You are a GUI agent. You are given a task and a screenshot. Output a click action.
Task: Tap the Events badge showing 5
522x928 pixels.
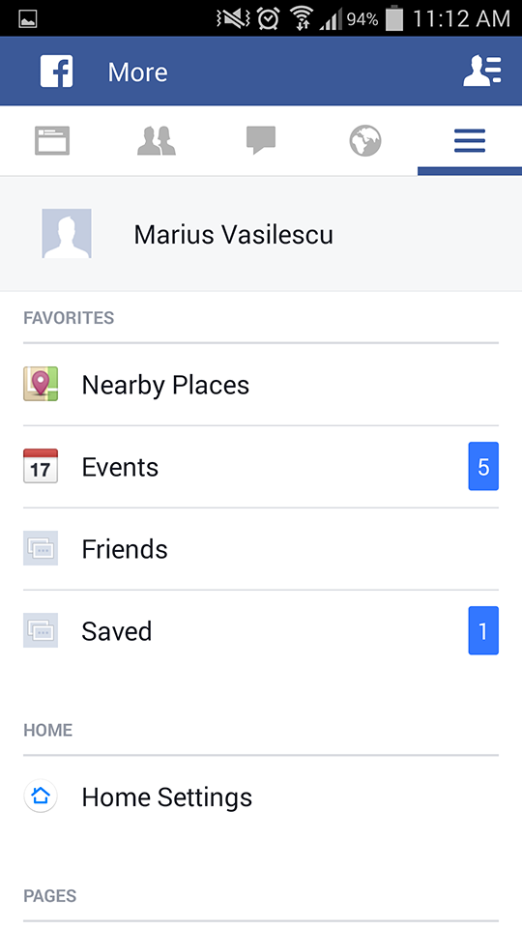tap(483, 466)
